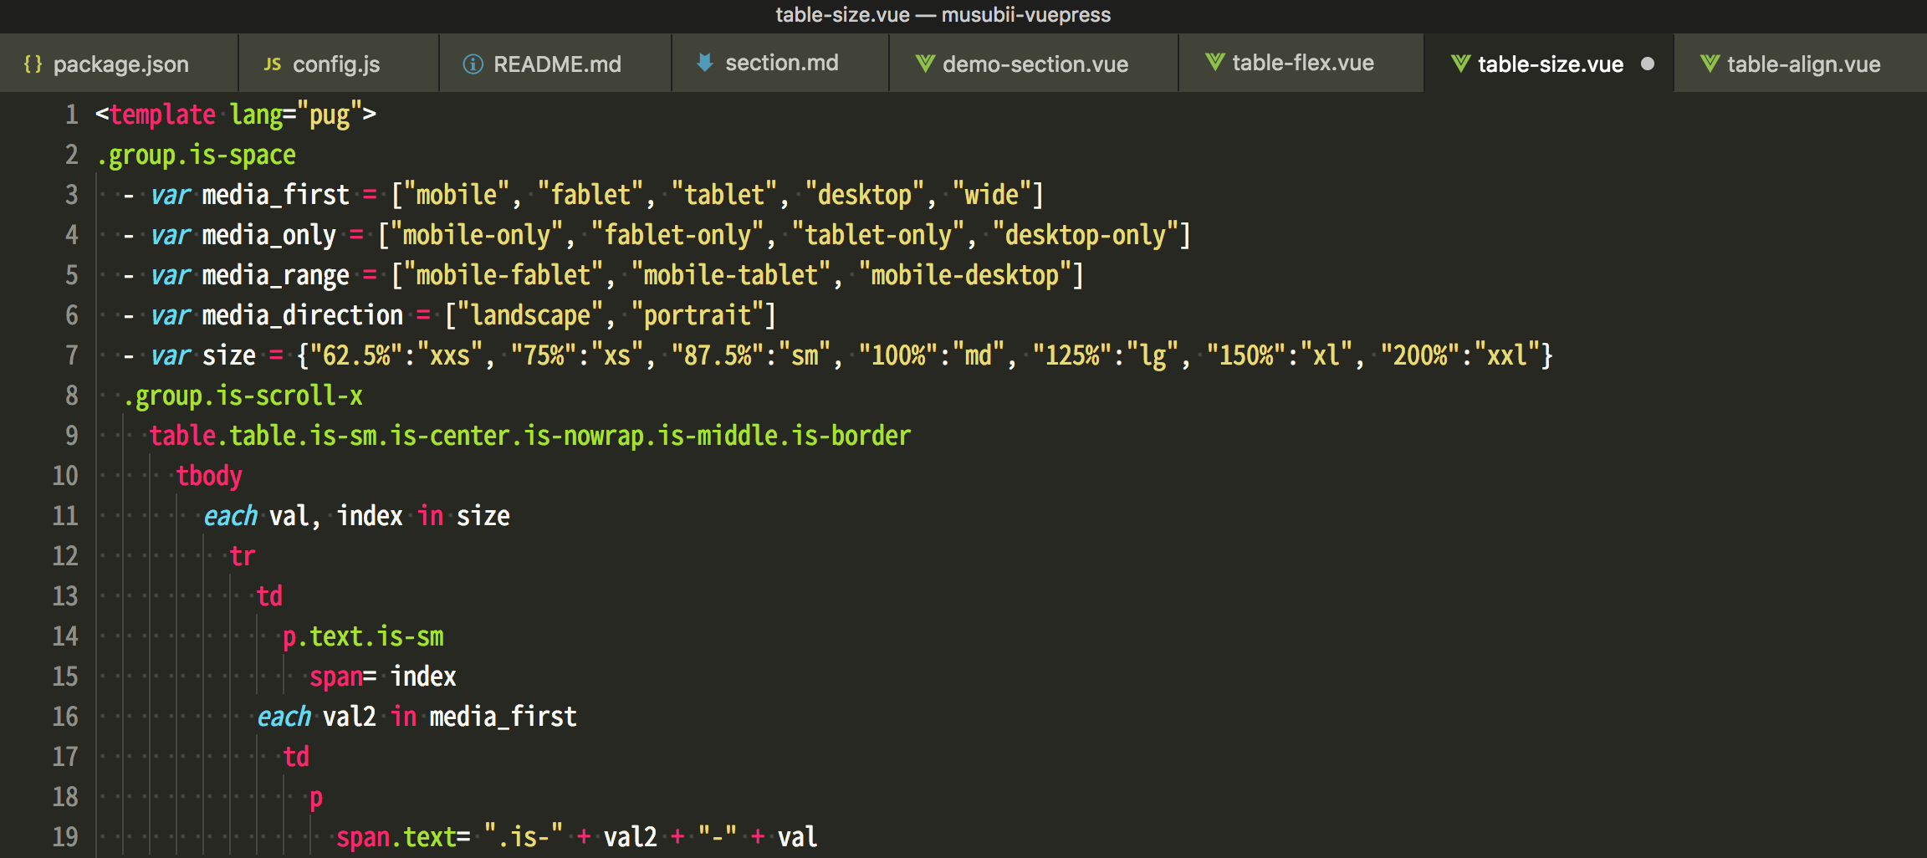Click the down-arrow icon on section.md tab

tap(704, 62)
